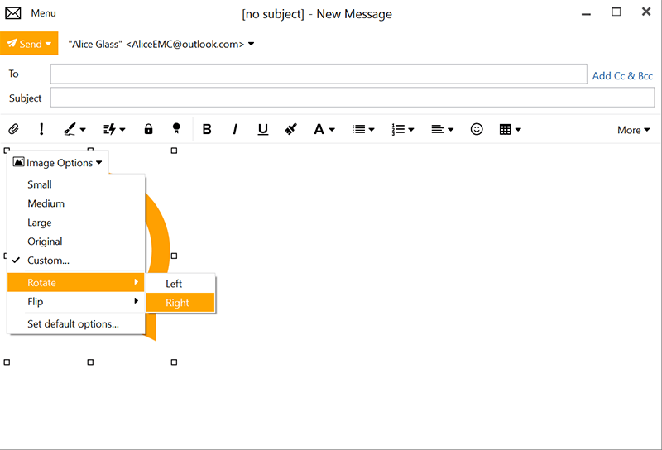The image size is (662, 450).
Task: Open the Flip submenu
Action: (76, 301)
